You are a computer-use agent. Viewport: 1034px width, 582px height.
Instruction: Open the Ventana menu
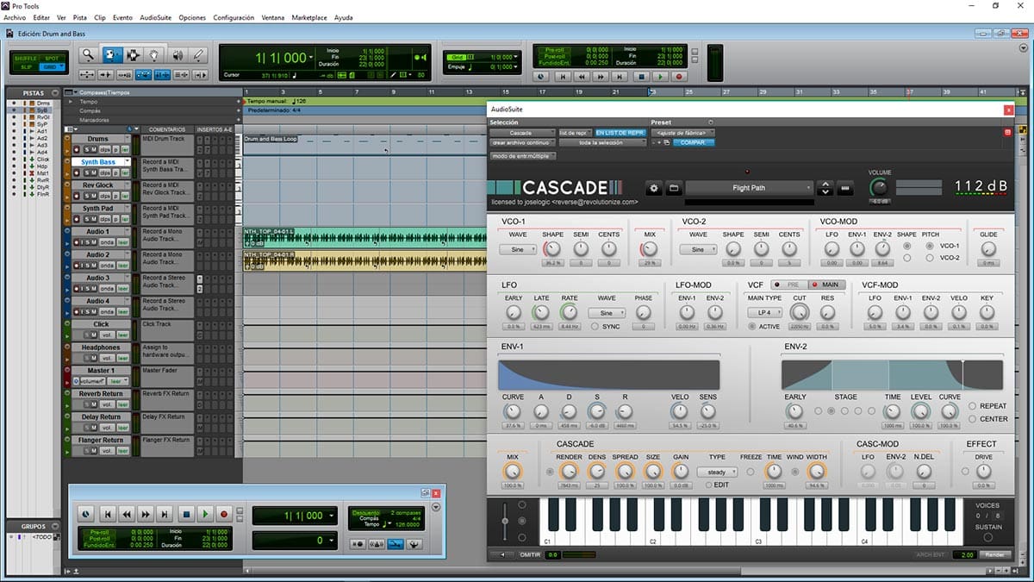click(273, 17)
